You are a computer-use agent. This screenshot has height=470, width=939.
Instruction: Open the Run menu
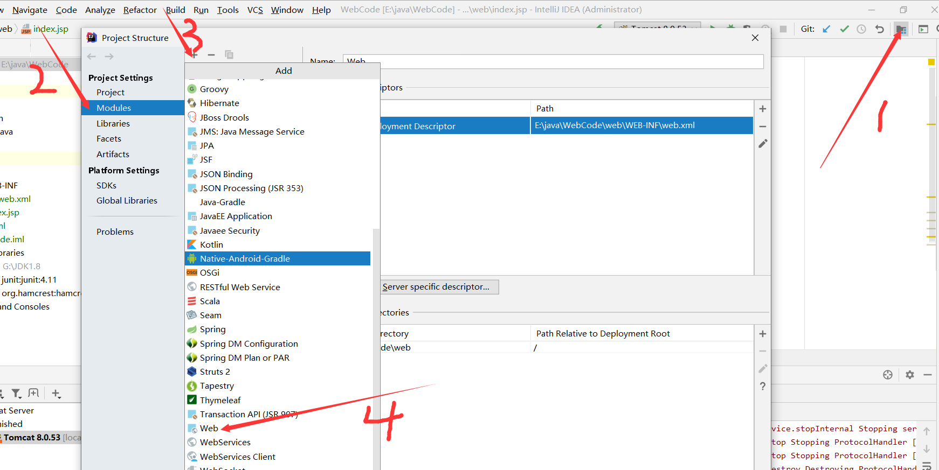click(x=201, y=10)
